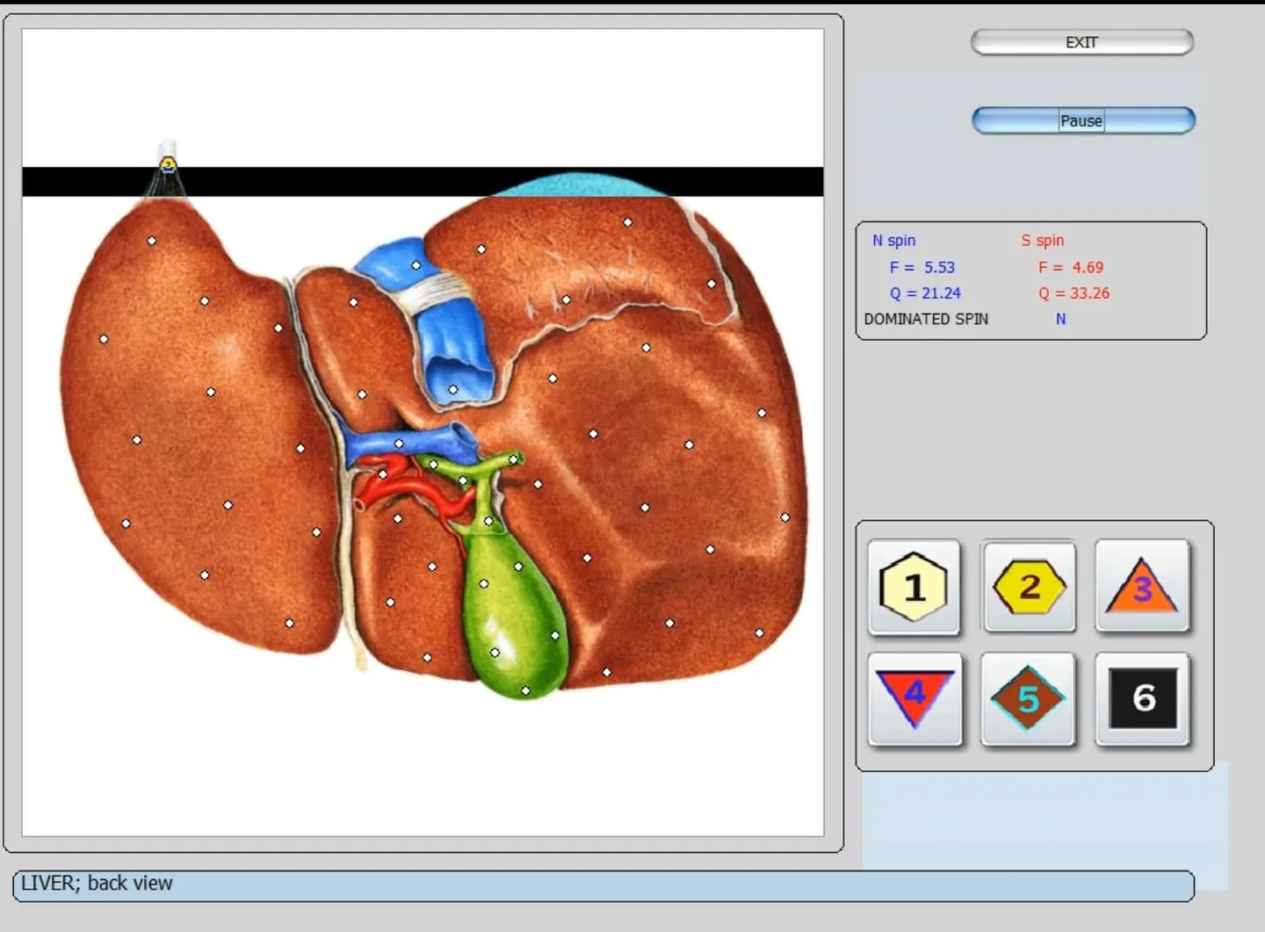Select the N spin readout label
Viewport: 1265px width, 932px height.
click(x=893, y=240)
